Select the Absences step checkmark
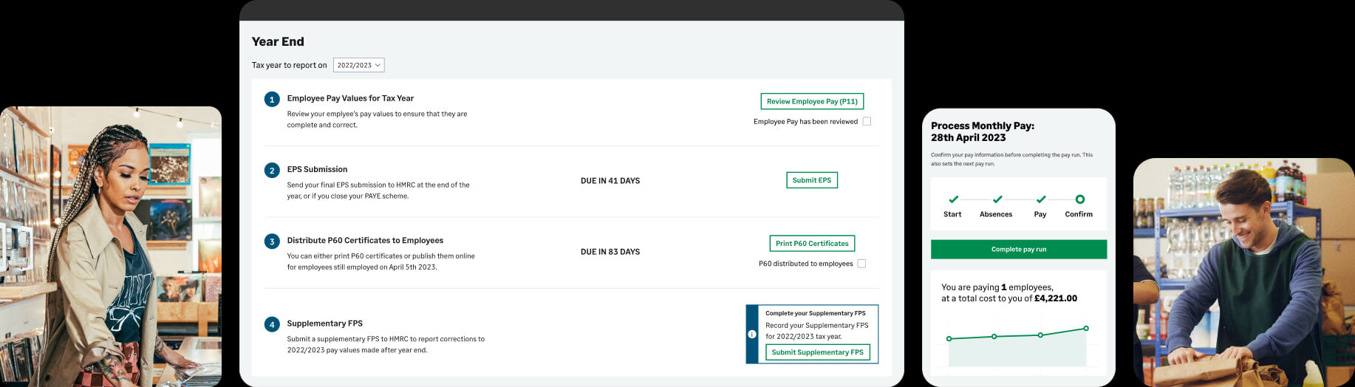The image size is (1355, 387). point(997,199)
